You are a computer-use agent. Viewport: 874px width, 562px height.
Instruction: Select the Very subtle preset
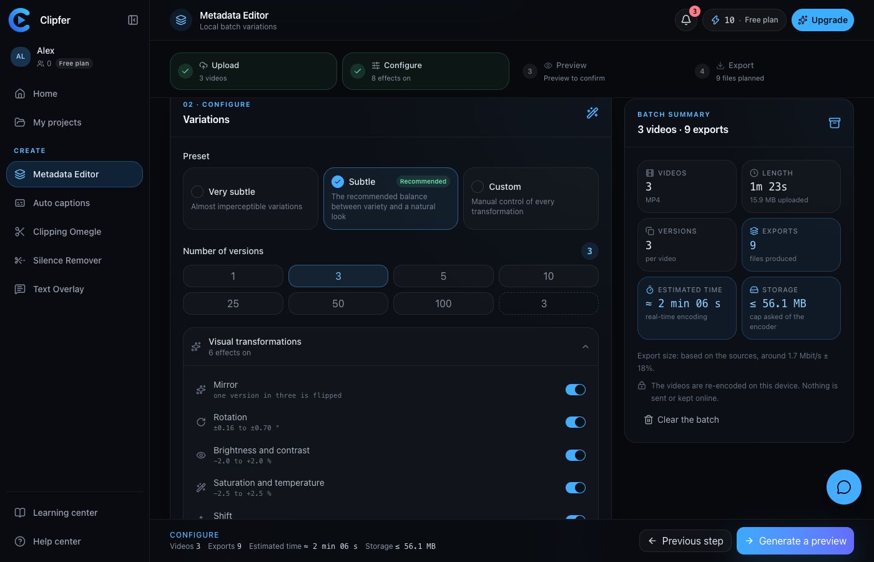pyautogui.click(x=250, y=199)
